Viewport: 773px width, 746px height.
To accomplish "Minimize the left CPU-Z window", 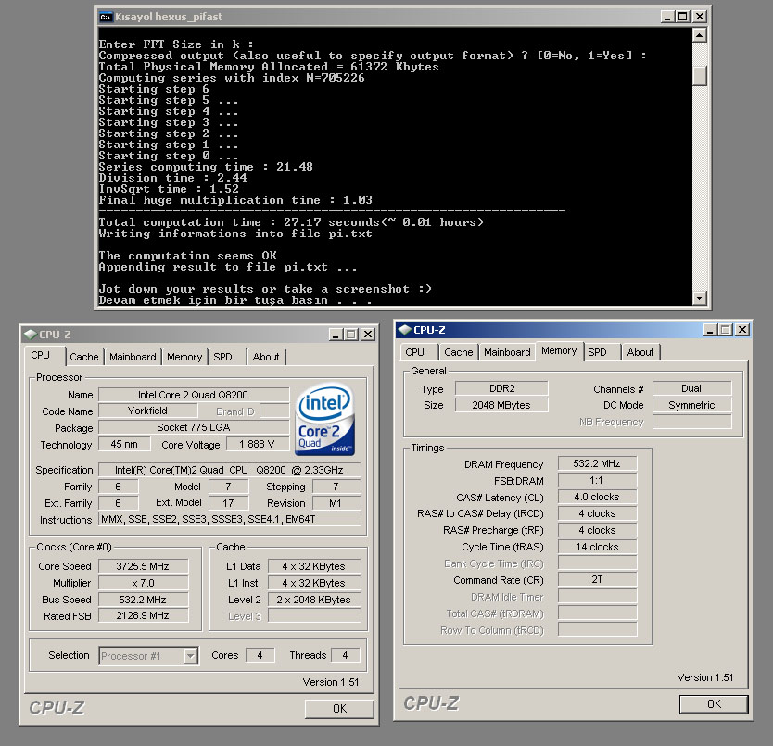I will coord(336,335).
